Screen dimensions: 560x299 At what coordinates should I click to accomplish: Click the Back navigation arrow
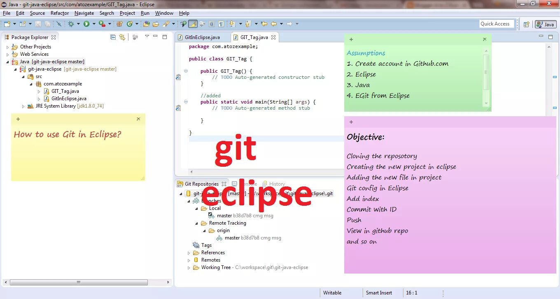click(274, 24)
